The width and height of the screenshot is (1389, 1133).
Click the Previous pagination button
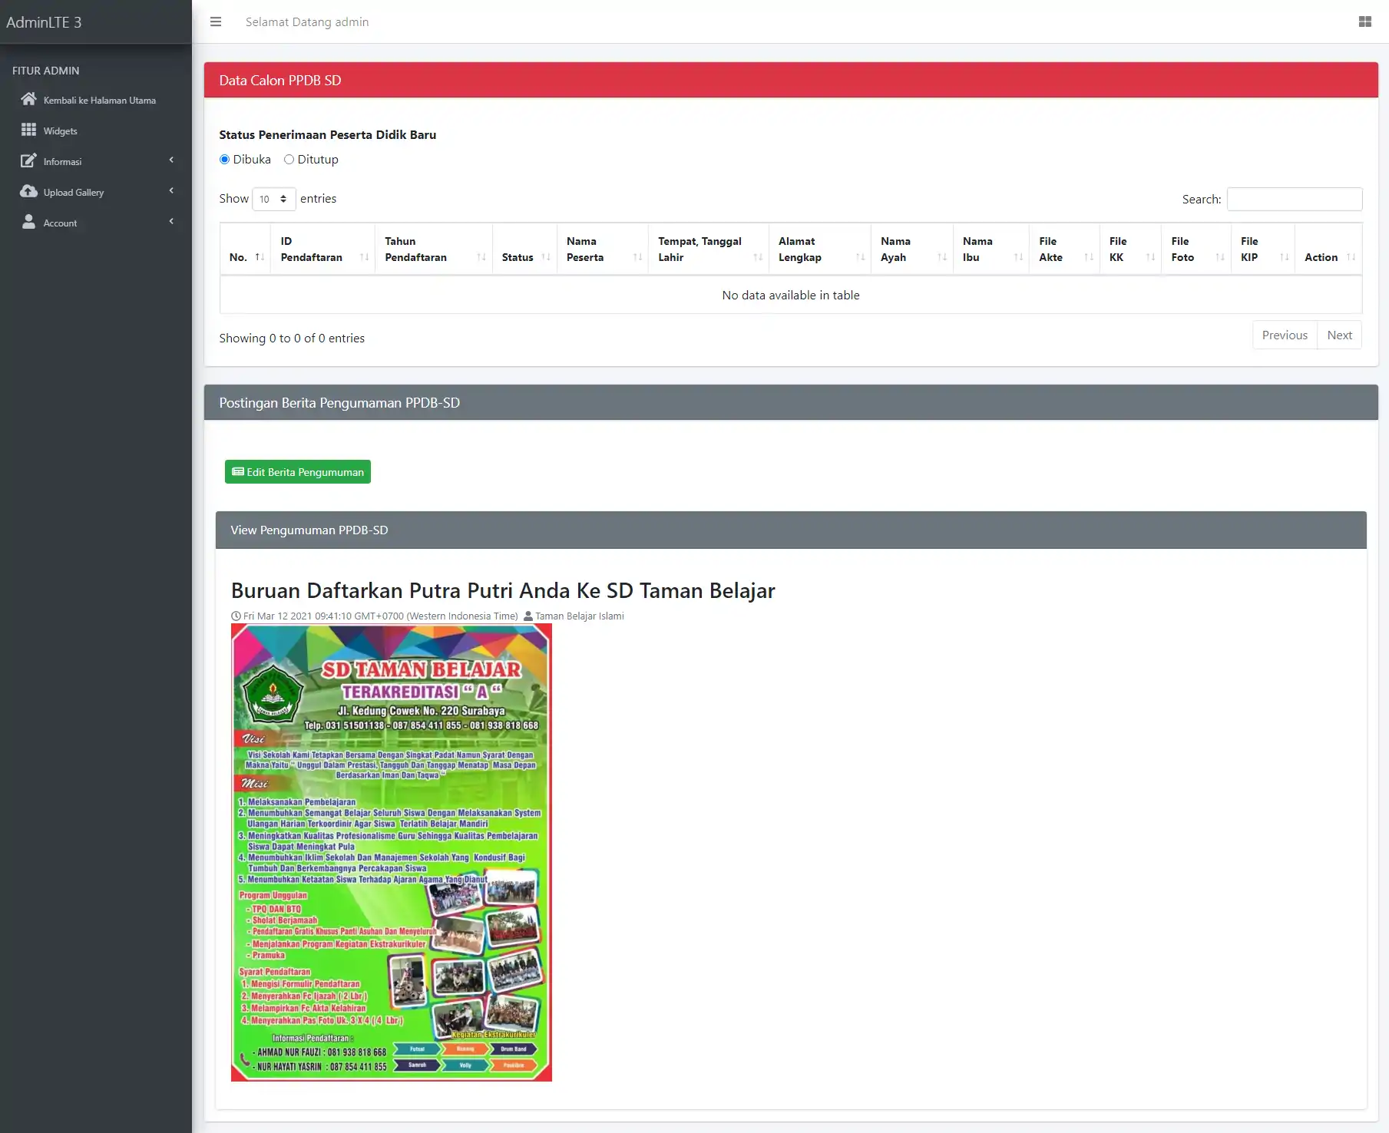point(1285,335)
